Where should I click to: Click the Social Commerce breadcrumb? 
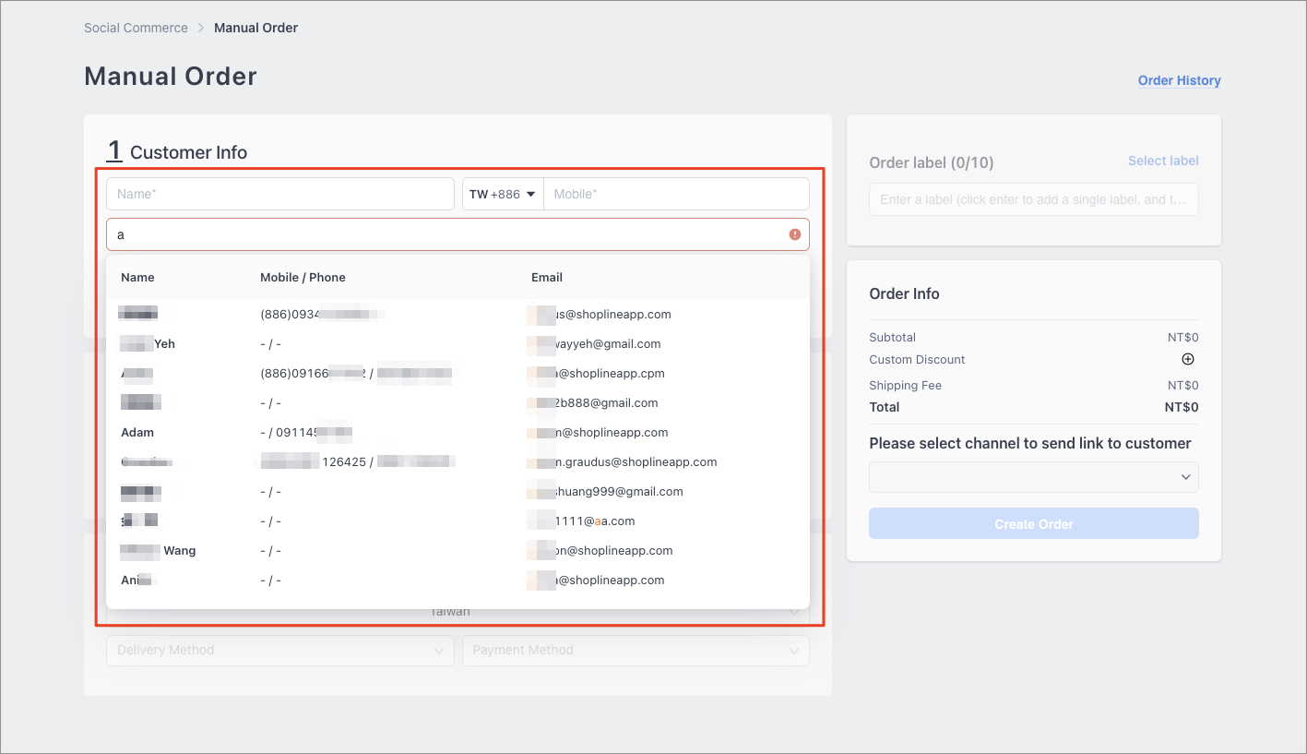136,28
